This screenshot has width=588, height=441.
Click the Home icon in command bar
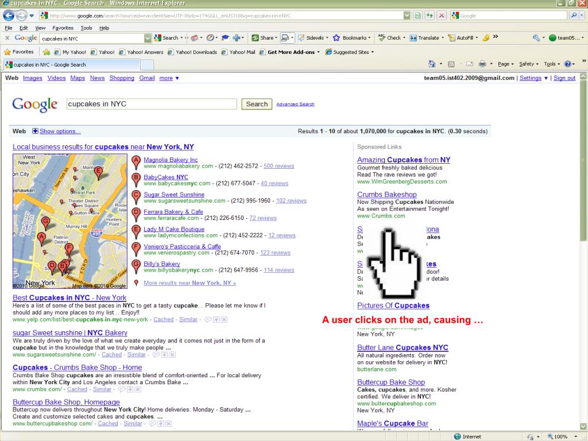432,64
